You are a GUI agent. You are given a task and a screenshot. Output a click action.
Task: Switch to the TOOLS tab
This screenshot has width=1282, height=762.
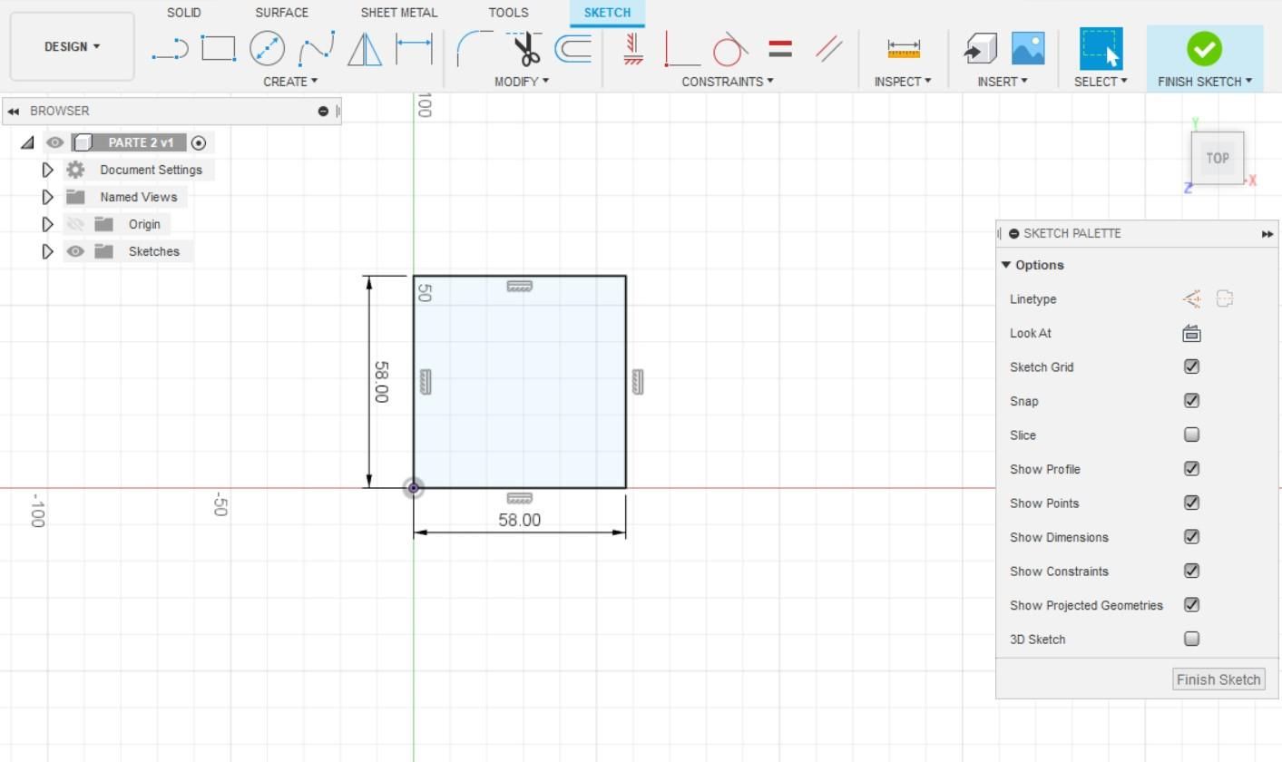[508, 13]
